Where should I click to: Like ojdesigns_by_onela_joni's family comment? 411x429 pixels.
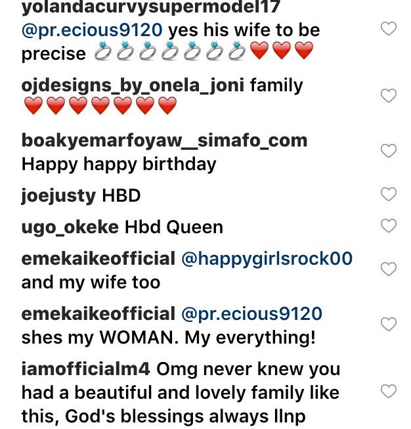389,96
